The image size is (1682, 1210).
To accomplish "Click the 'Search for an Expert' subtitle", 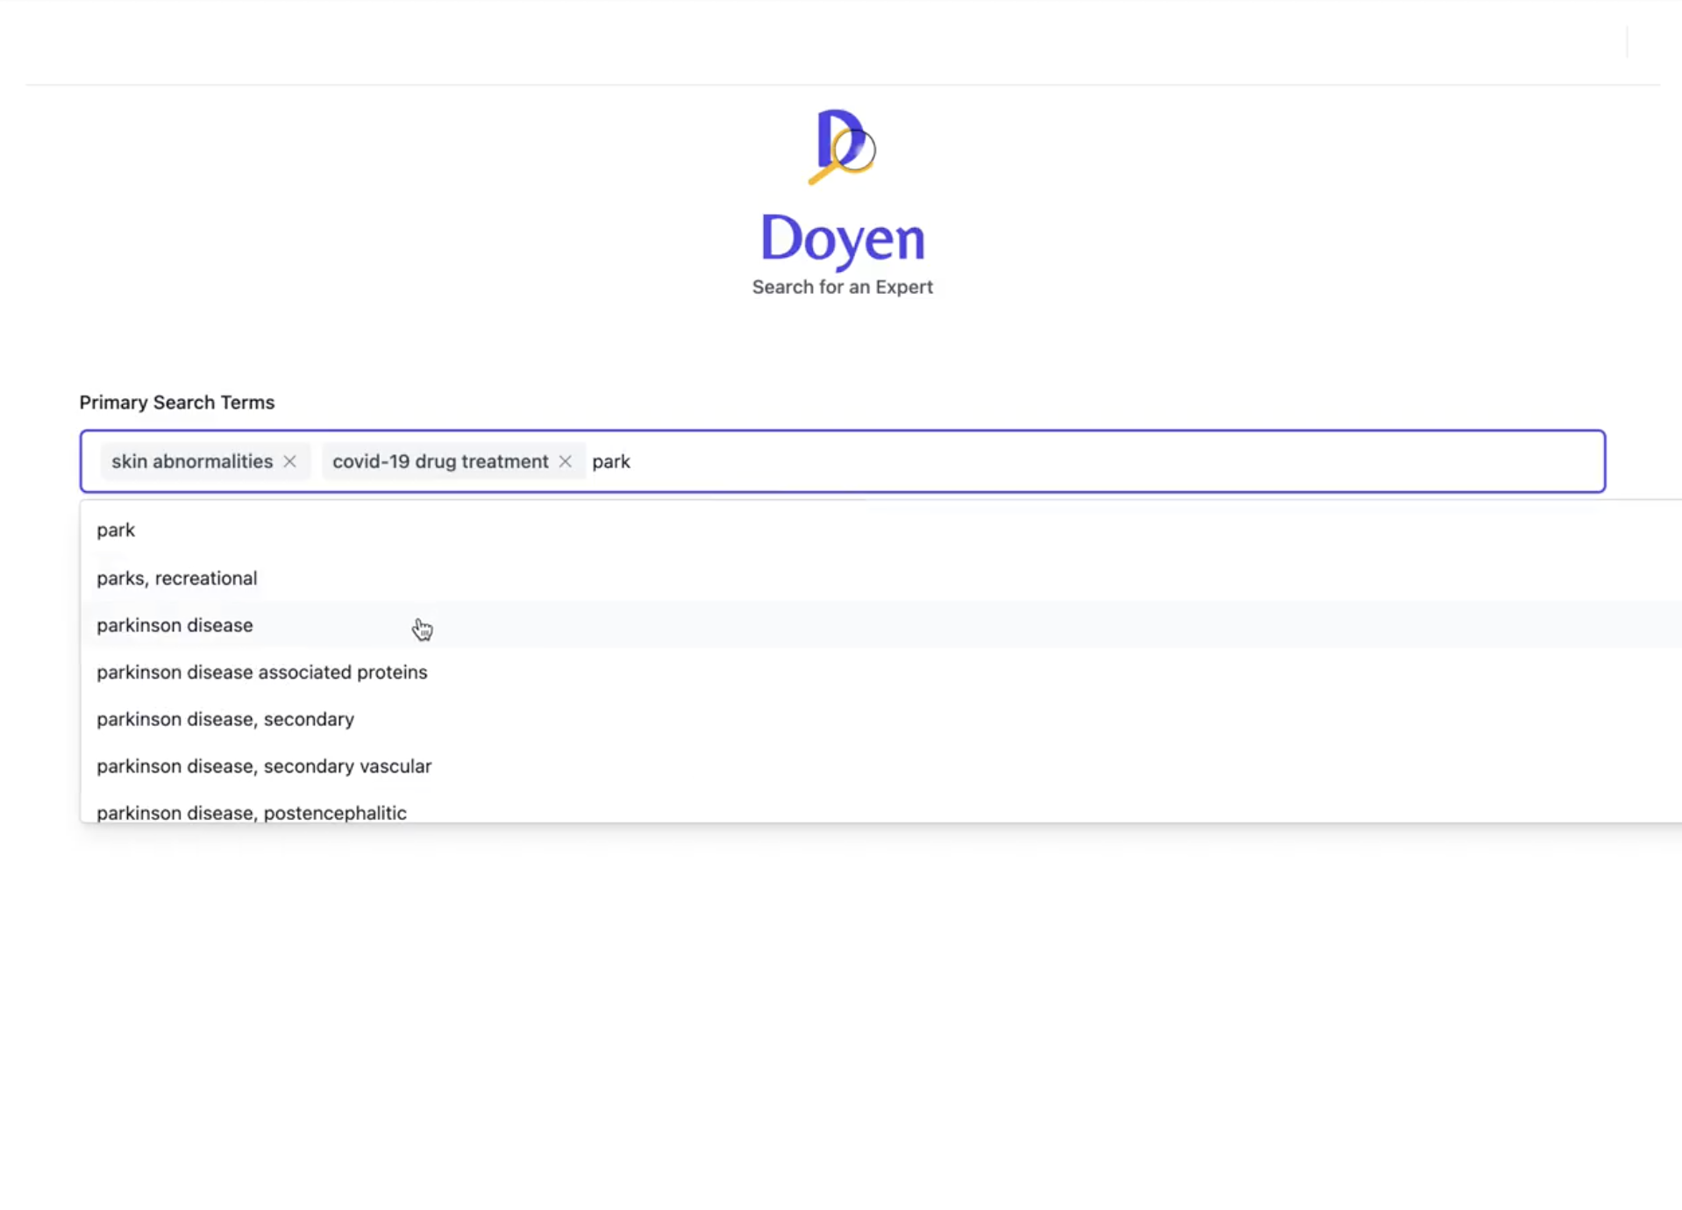I will pyautogui.click(x=842, y=287).
